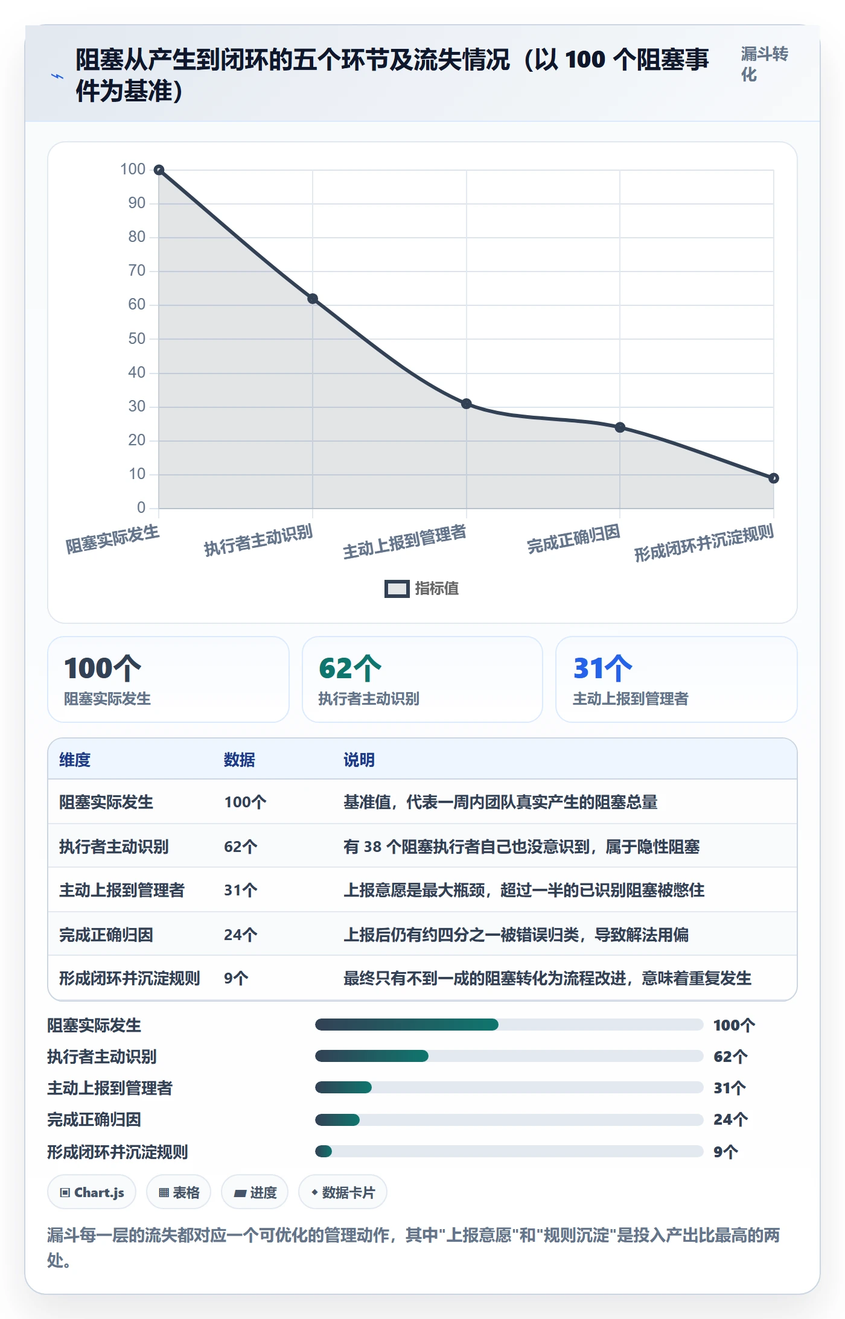Select the chart point at 完成正确归因 (24)

(620, 427)
